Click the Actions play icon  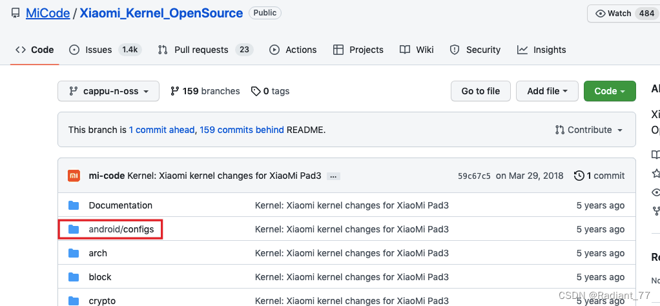(x=274, y=50)
